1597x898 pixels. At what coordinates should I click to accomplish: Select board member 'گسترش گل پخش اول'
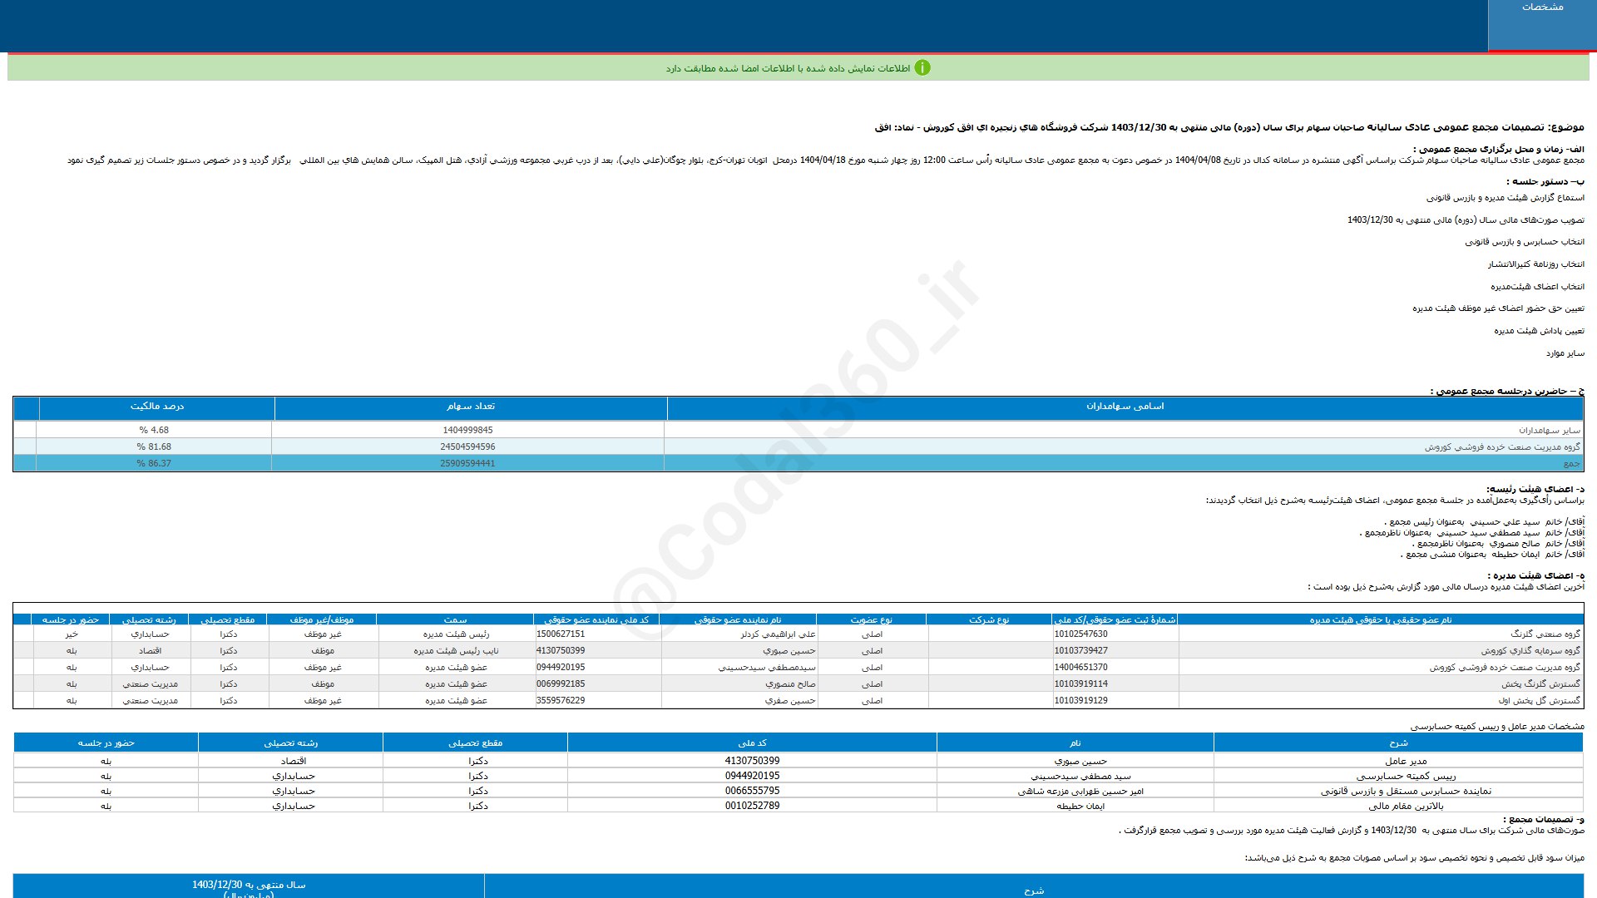pyautogui.click(x=1540, y=701)
